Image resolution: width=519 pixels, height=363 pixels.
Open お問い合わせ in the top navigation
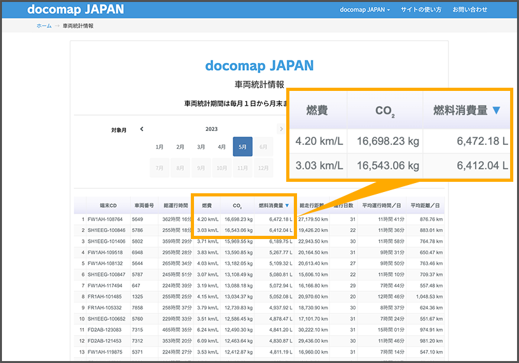469,10
